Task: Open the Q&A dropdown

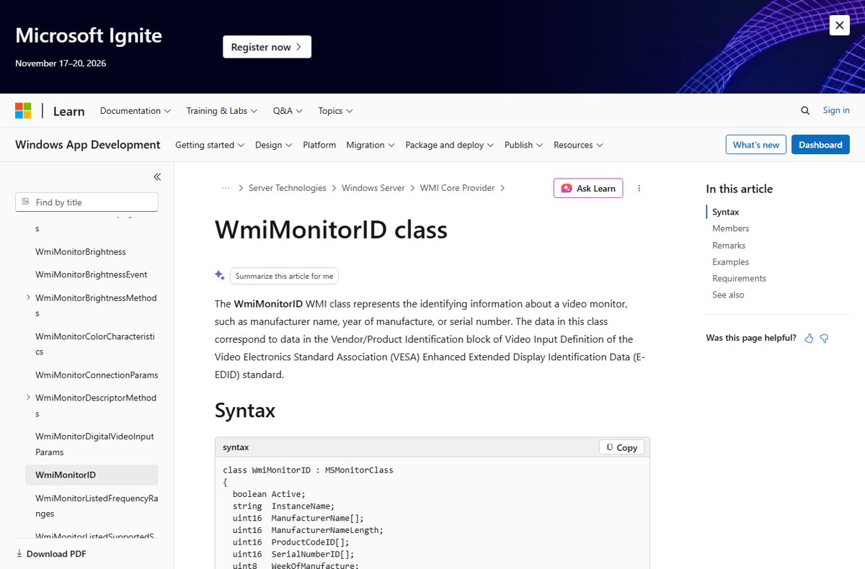Action: [288, 111]
